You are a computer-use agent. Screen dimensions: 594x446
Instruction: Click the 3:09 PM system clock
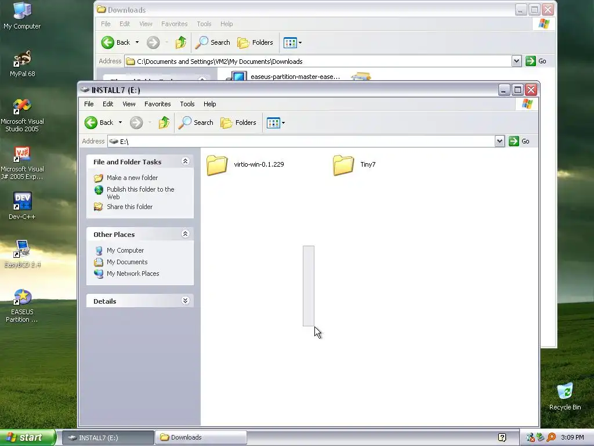tap(572, 437)
